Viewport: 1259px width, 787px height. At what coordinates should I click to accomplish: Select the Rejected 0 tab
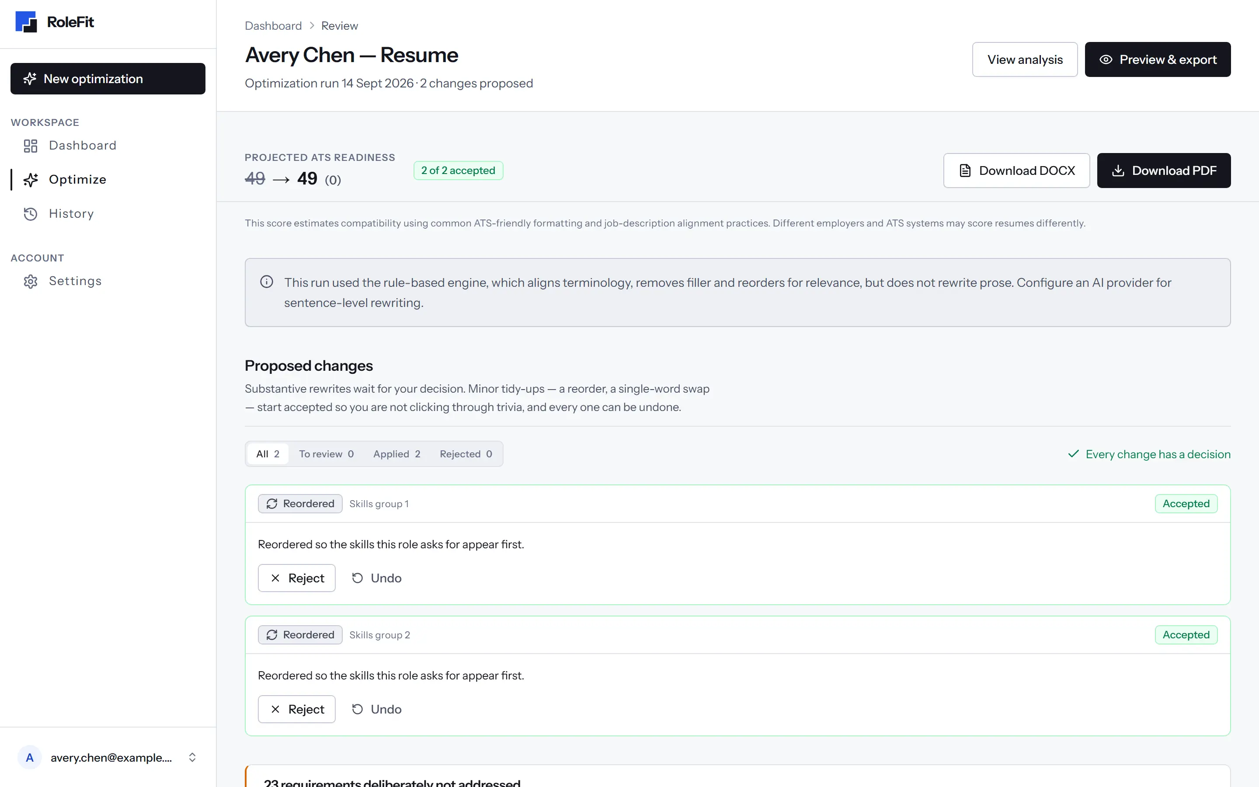point(466,454)
